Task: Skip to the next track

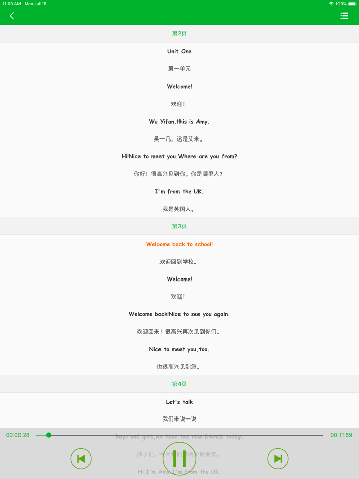Action: [278, 458]
